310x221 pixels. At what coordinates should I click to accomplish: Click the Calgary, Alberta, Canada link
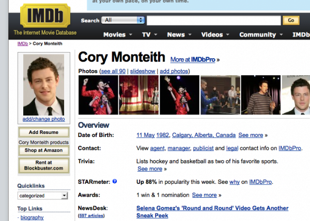204,135
